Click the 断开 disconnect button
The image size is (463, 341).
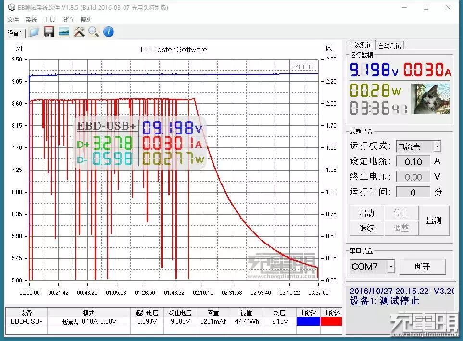pos(422,267)
